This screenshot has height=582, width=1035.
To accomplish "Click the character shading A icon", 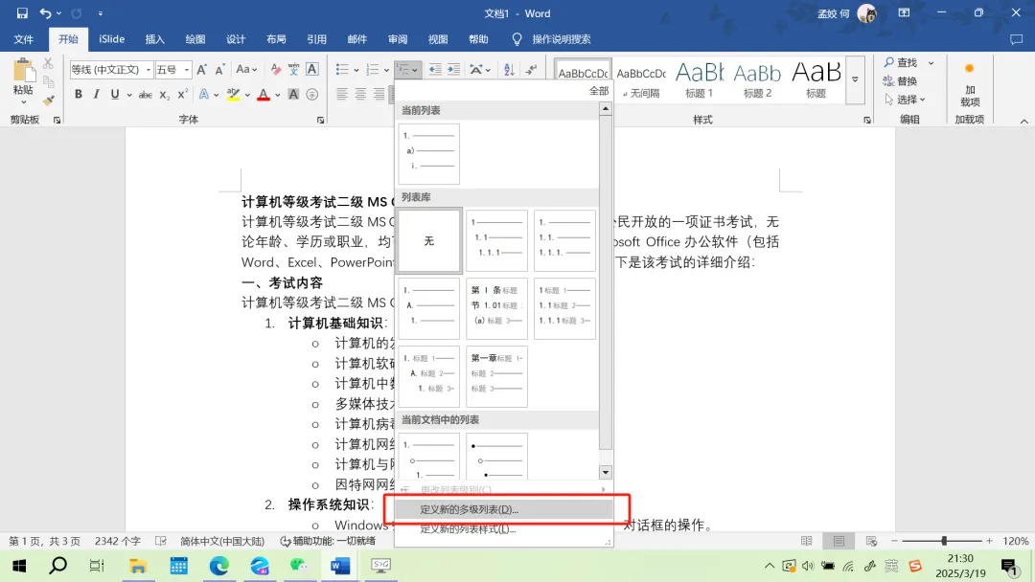I will (x=294, y=95).
